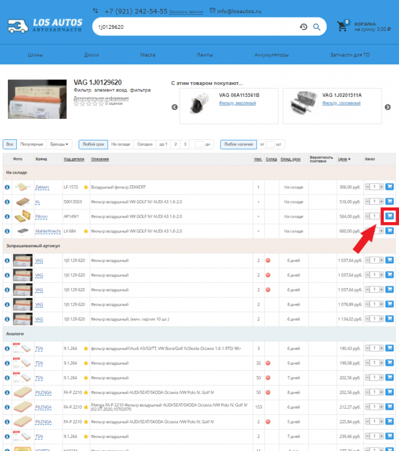Open 'Диски' category
Viewport: 399px width, 451px height.
pyautogui.click(x=91, y=55)
